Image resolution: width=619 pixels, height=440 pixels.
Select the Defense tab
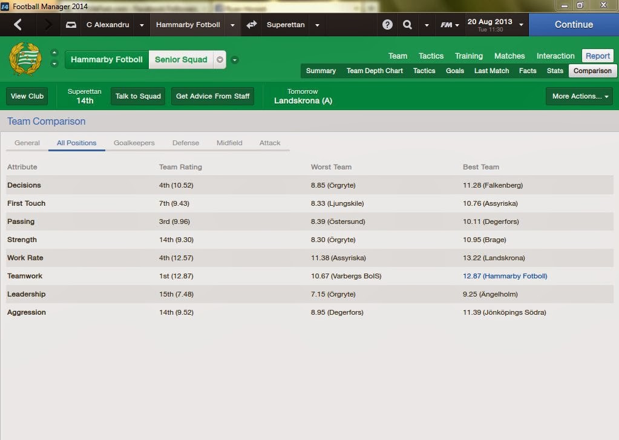coord(186,143)
